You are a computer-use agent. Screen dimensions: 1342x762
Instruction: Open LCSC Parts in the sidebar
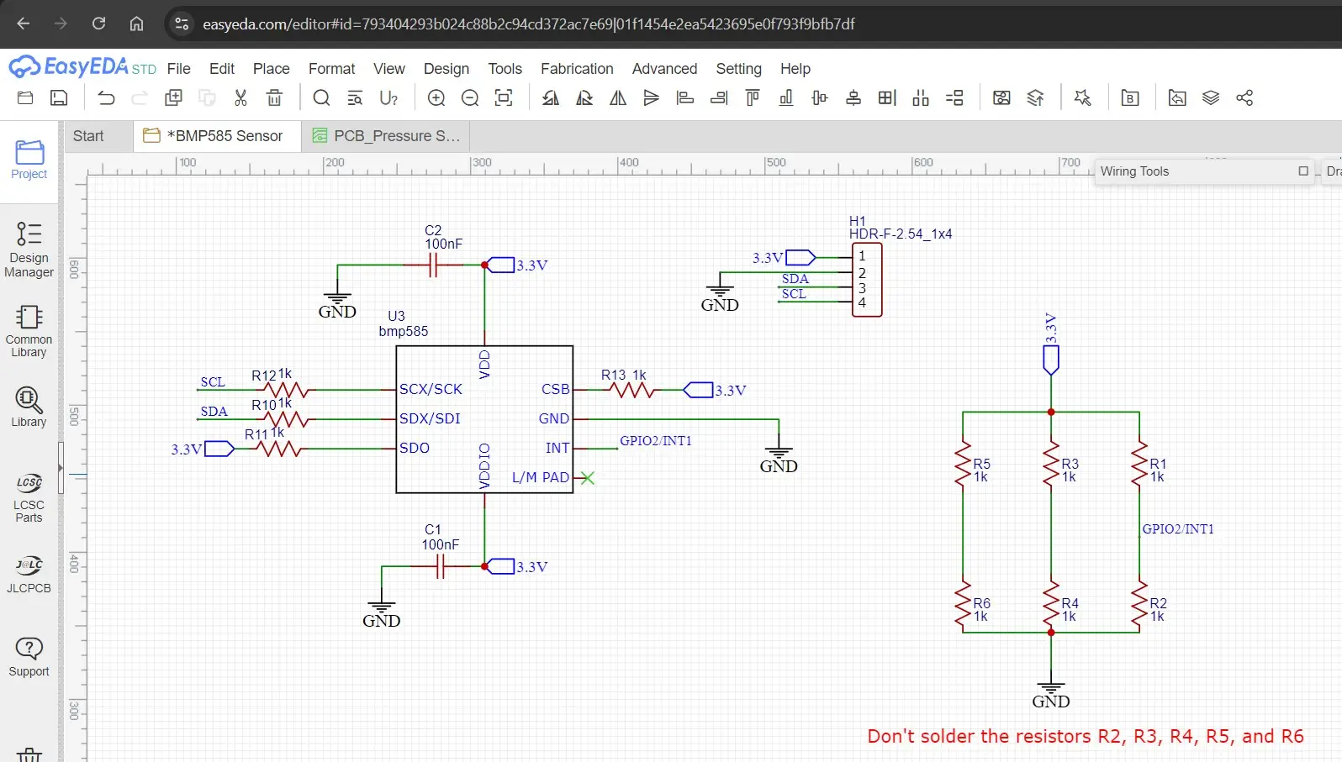coord(29,497)
